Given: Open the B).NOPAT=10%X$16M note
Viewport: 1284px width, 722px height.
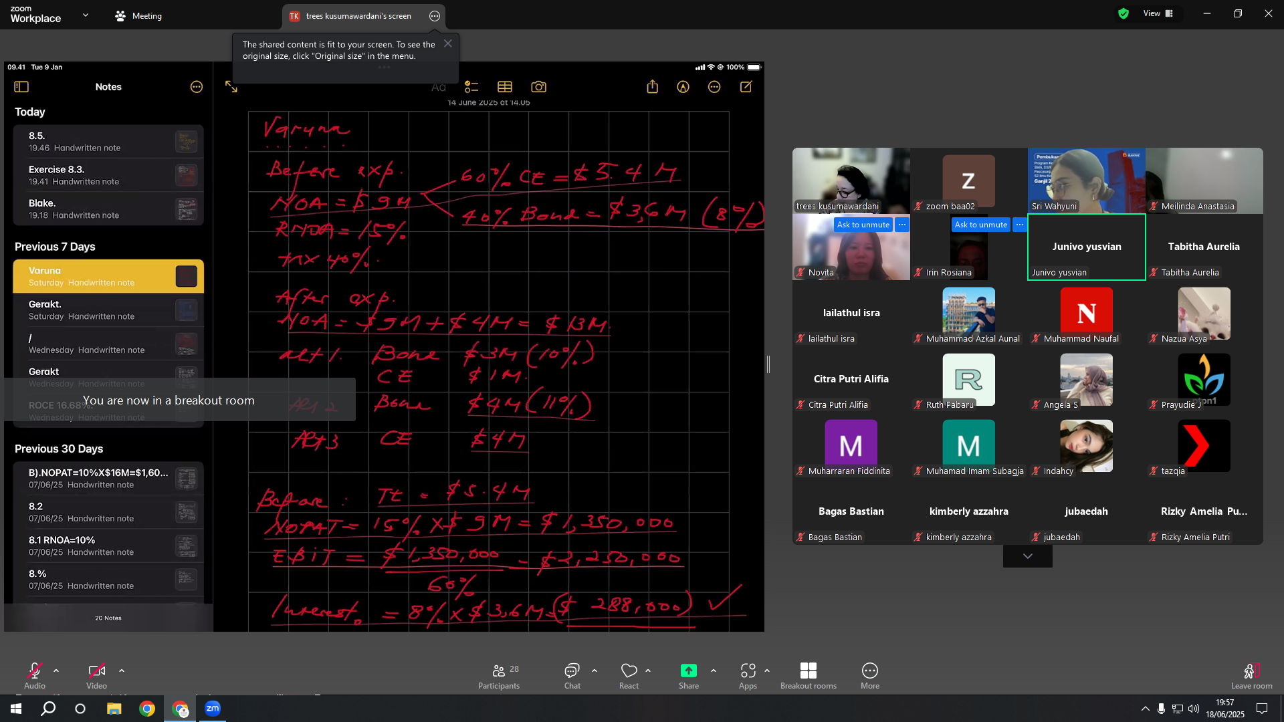Looking at the screenshot, I should (108, 479).
